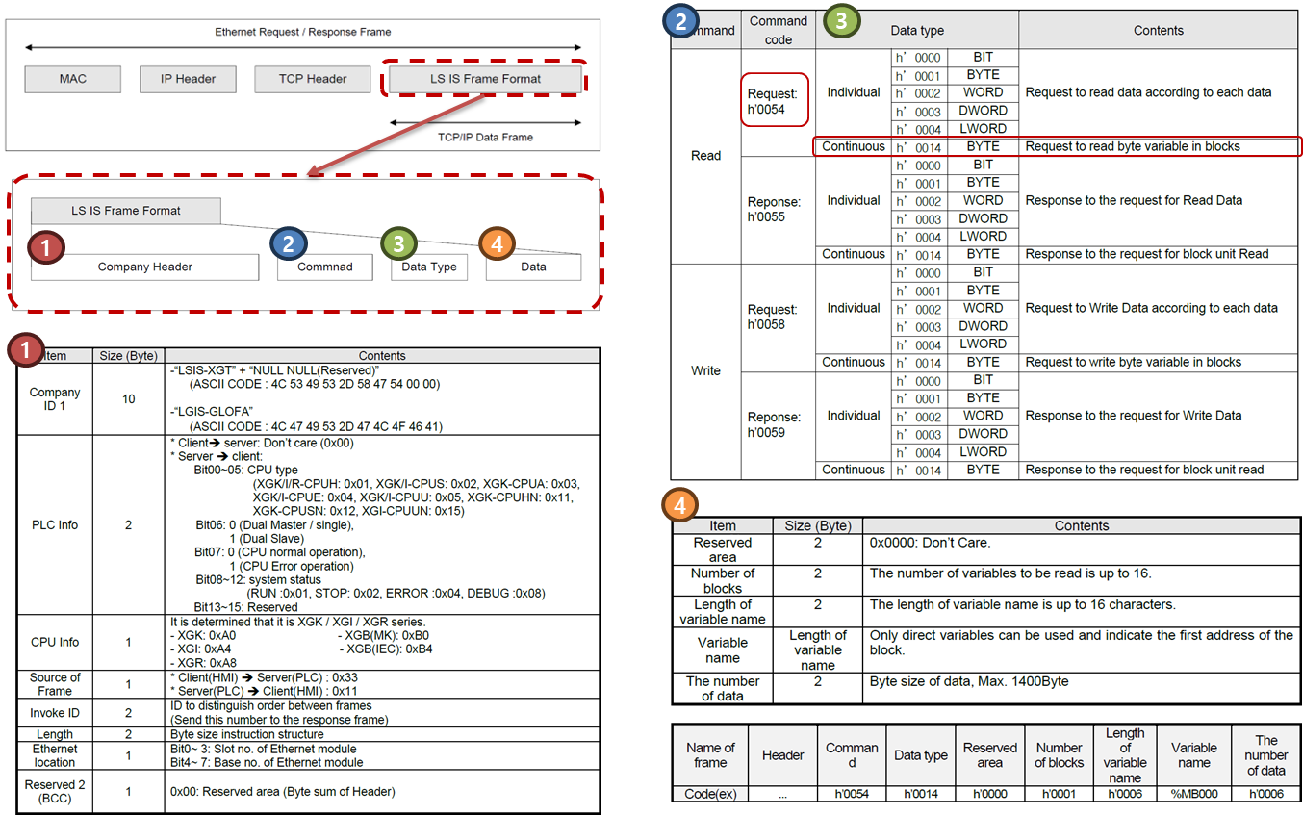Click the '0x0000: Don't Care.' contents cell

1081,549
